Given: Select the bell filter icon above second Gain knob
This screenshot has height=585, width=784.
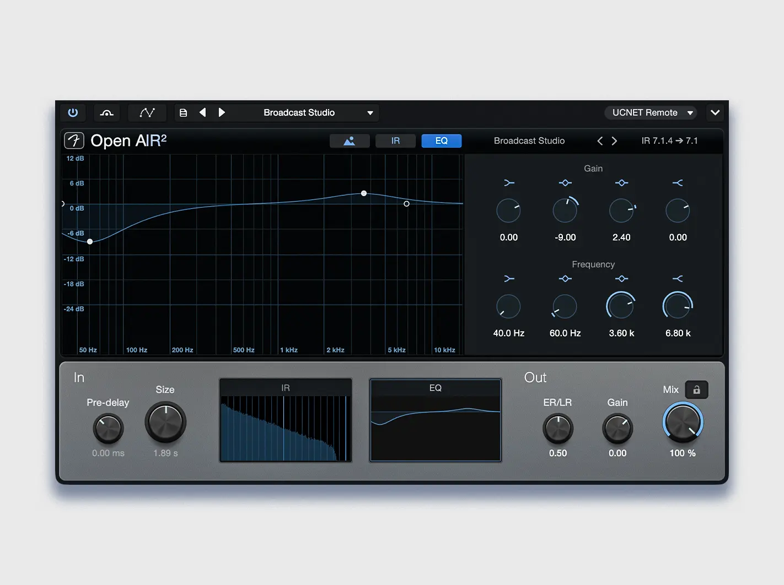Looking at the screenshot, I should 565,183.
